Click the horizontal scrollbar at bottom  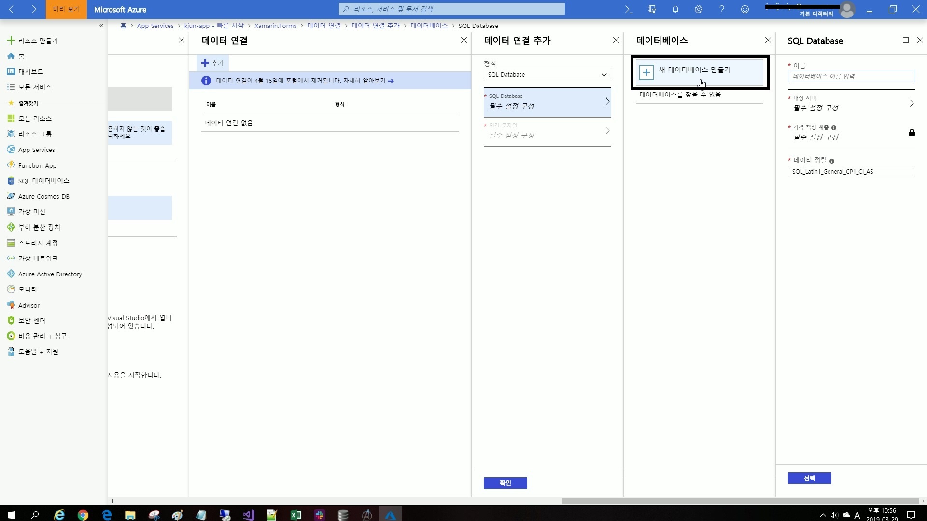740,501
